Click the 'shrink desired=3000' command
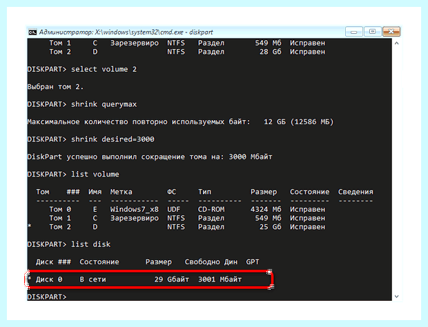Image resolution: width=428 pixels, height=327 pixels. click(x=113, y=139)
